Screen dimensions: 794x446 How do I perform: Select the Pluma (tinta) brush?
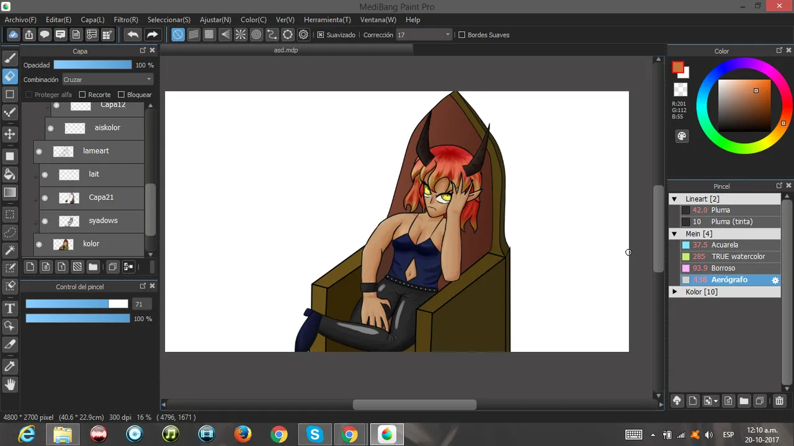725,222
